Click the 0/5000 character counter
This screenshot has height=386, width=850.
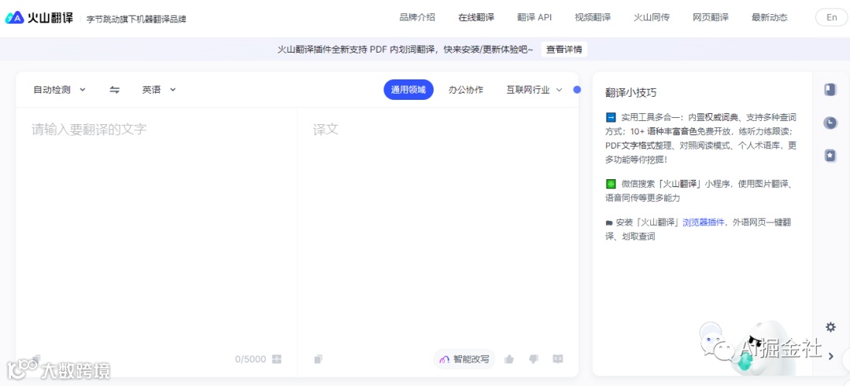pos(250,359)
